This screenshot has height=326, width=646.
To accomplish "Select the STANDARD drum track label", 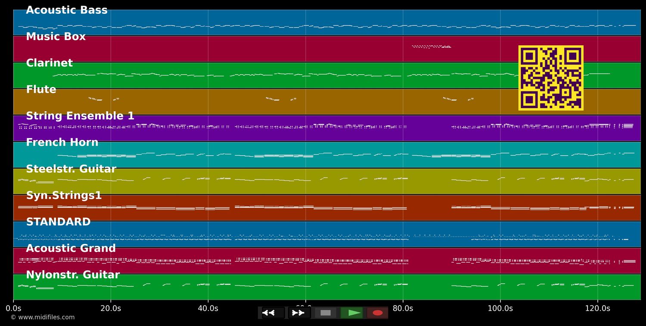I will tap(59, 222).
